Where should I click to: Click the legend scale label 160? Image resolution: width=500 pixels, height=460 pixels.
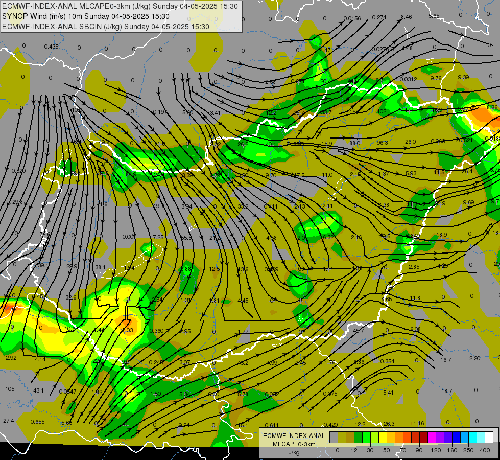pyautogui.click(x=452, y=450)
